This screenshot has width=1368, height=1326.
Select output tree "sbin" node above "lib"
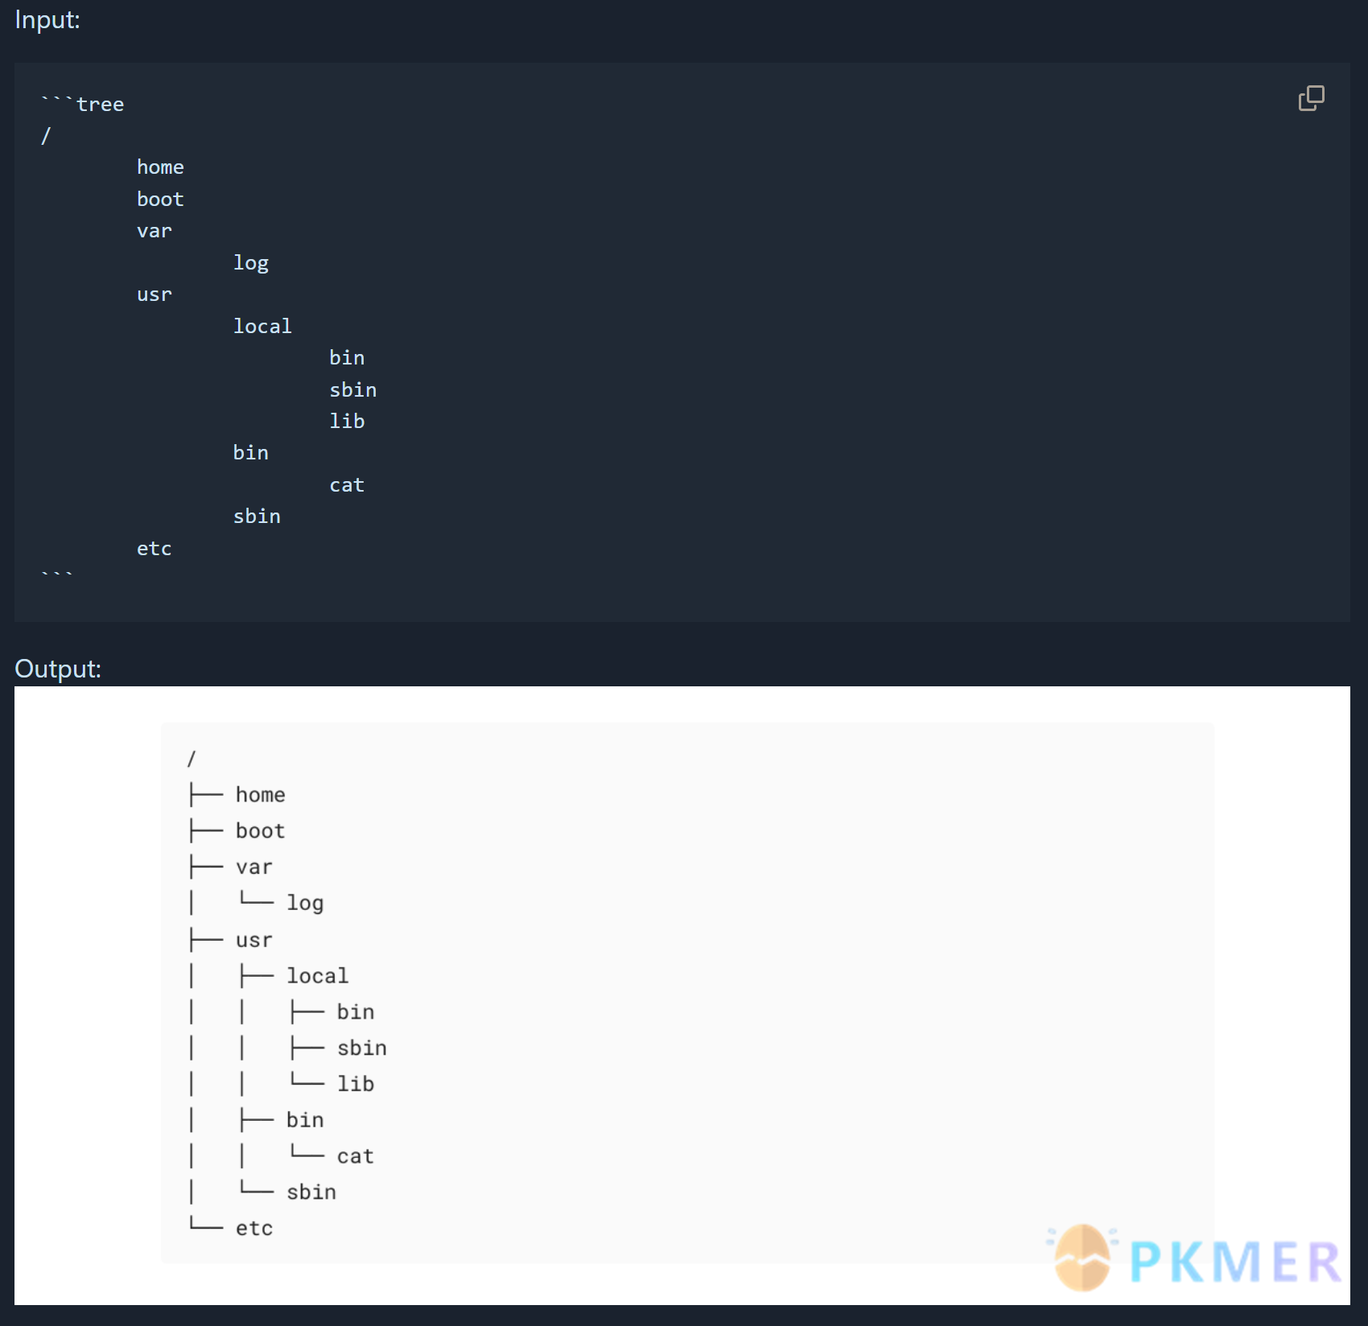362,1048
